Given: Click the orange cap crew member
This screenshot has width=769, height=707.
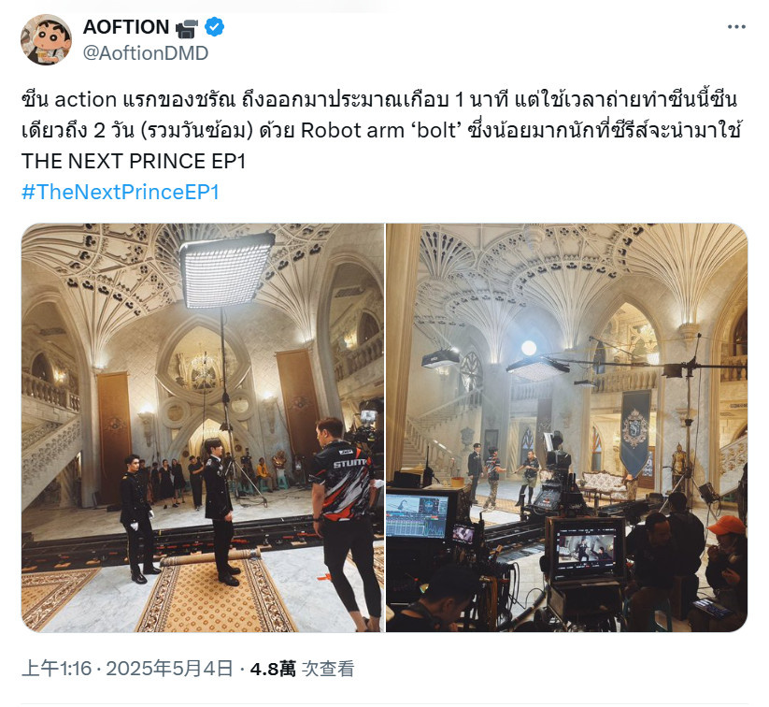Looking at the screenshot, I should click(727, 565).
